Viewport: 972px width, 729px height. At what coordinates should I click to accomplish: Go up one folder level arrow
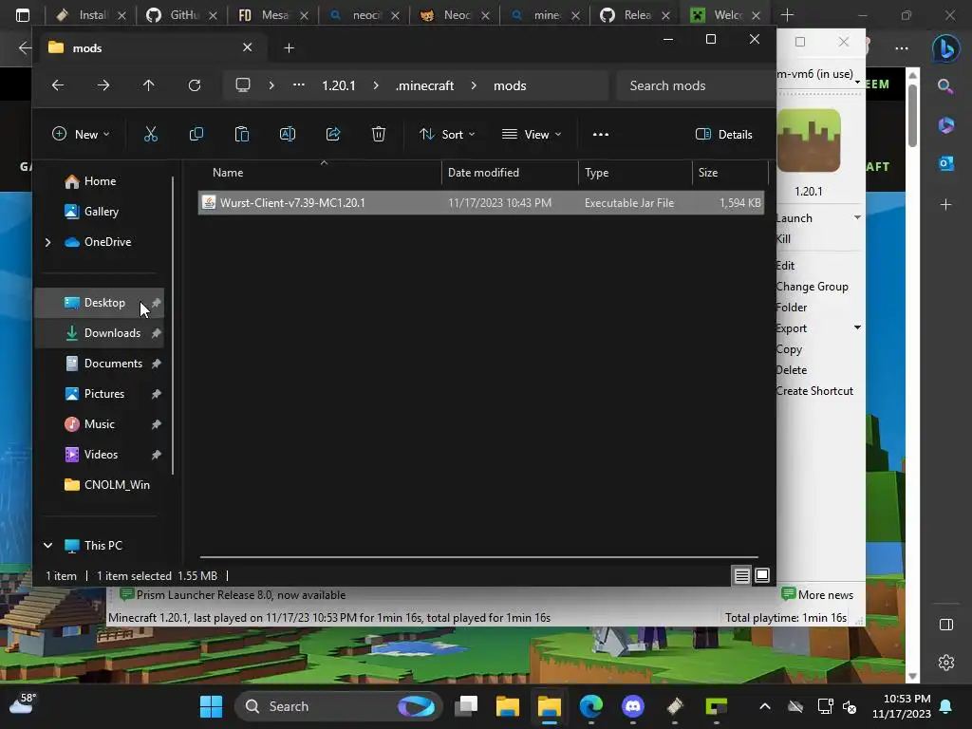pyautogui.click(x=149, y=85)
